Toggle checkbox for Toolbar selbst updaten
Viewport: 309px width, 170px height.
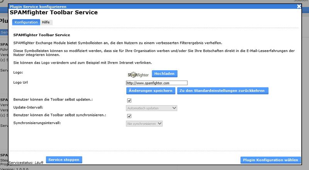(129, 101)
